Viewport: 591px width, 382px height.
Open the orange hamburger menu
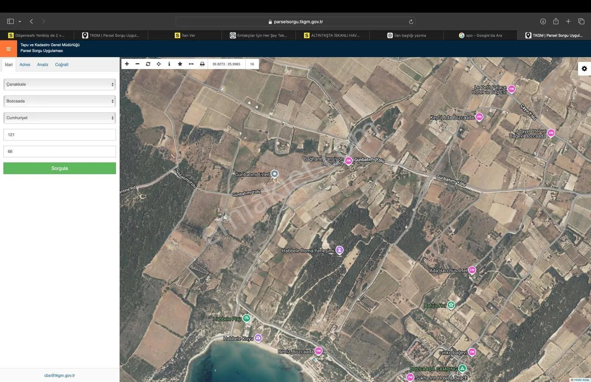tap(8, 49)
